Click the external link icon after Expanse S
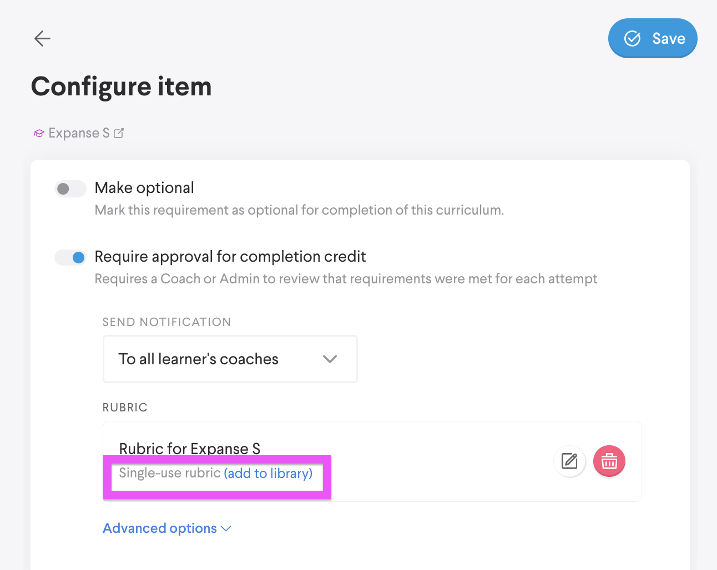The width and height of the screenshot is (717, 570). point(119,133)
